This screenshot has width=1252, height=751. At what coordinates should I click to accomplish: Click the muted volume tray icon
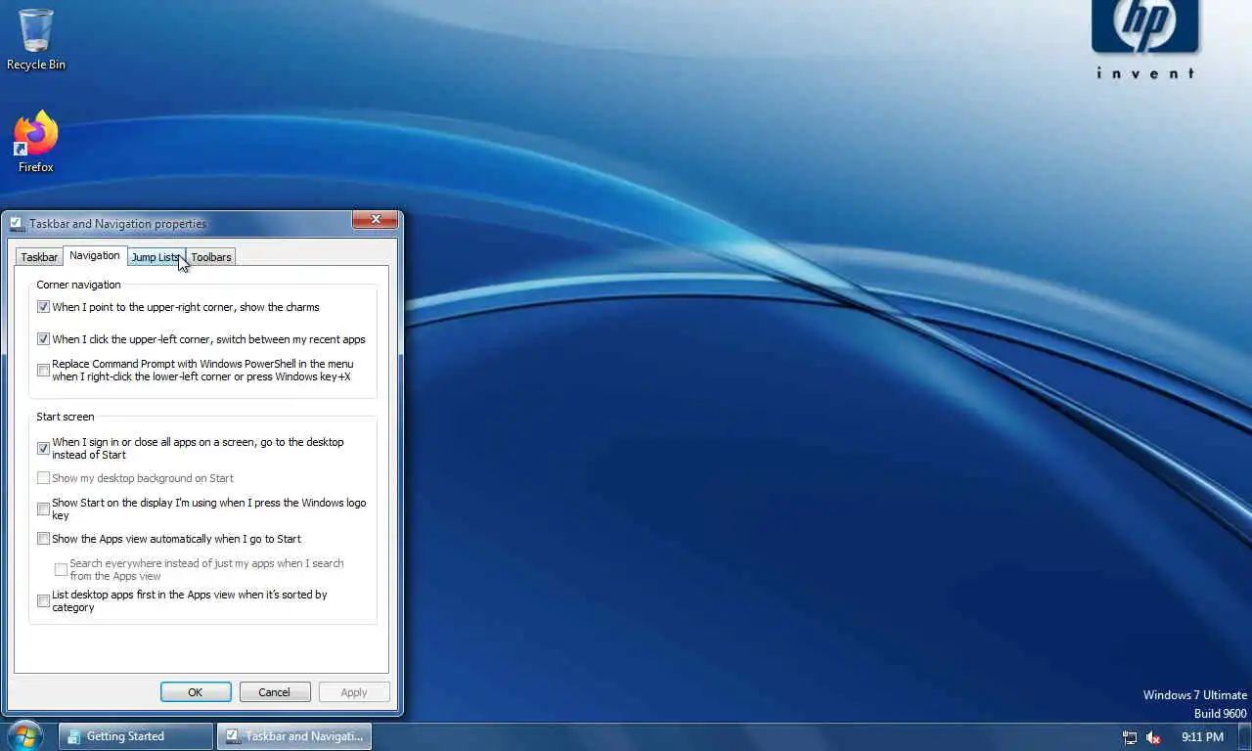pyautogui.click(x=1154, y=737)
